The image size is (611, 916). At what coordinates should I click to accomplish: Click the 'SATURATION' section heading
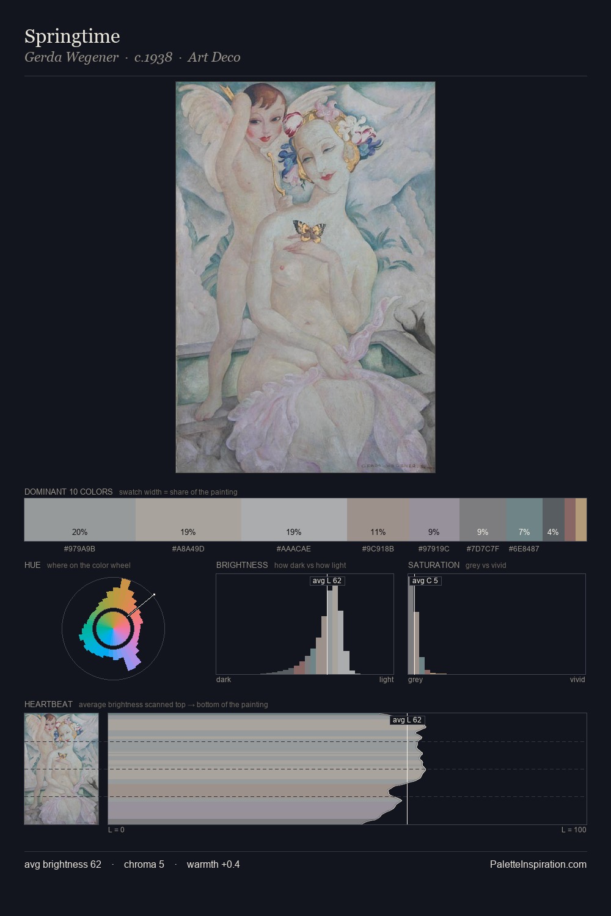[434, 565]
